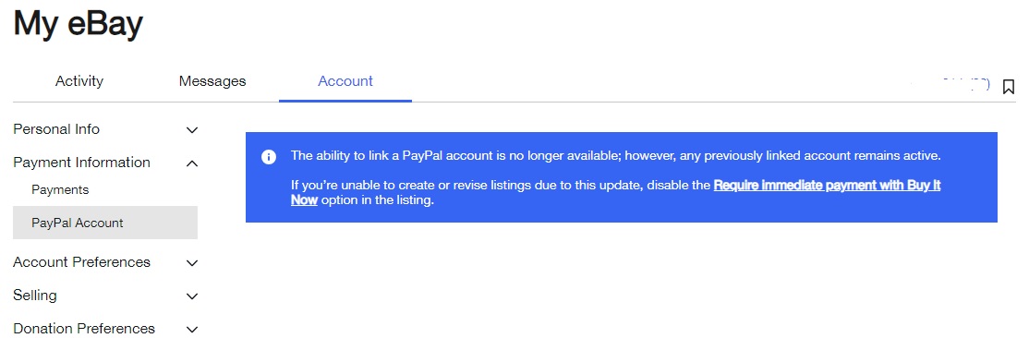Switch to the Activity tab
1029x338 pixels.
click(x=79, y=81)
